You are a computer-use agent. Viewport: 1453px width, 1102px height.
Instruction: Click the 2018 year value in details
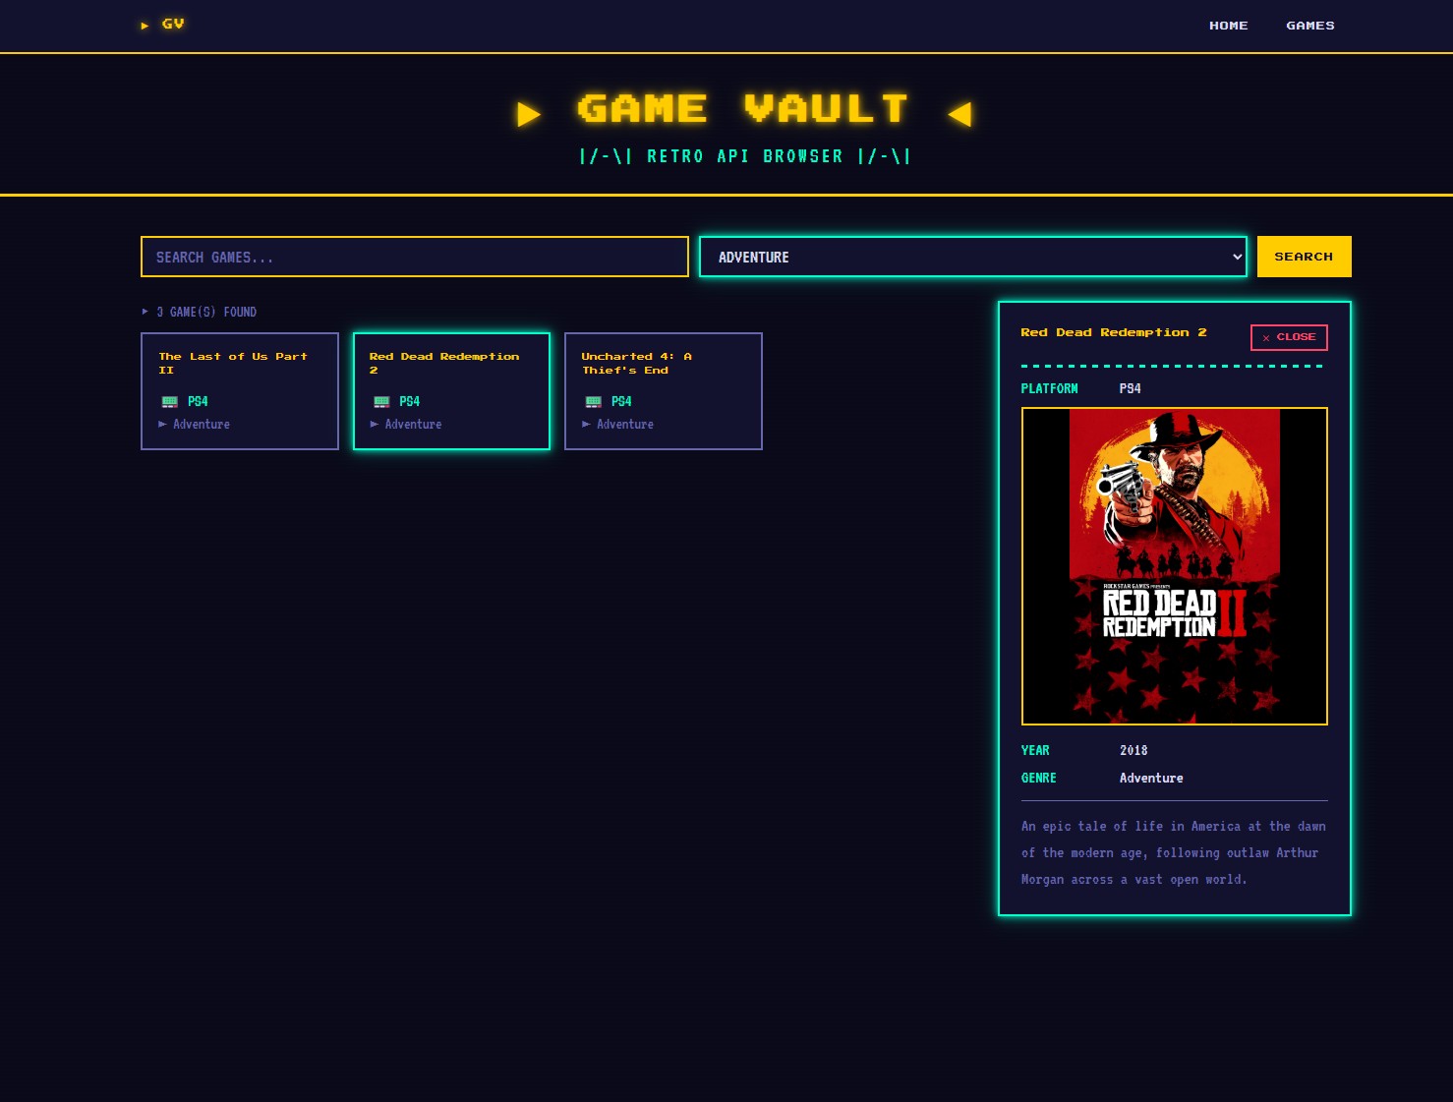pyautogui.click(x=1133, y=750)
